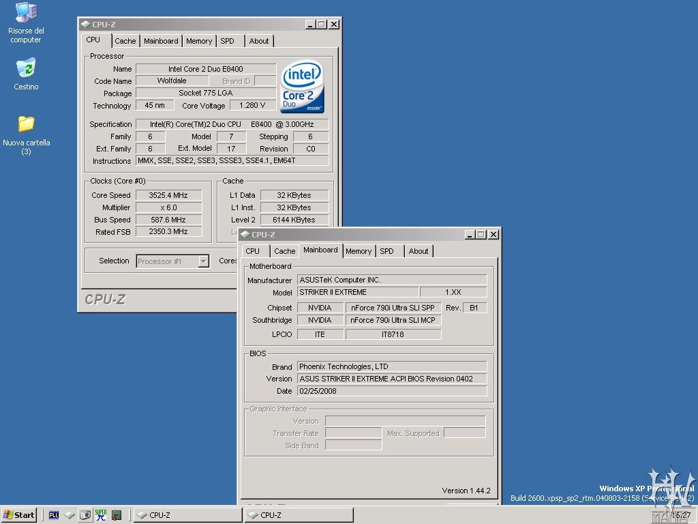Click the Code Name value Wolfdale

pyautogui.click(x=172, y=81)
